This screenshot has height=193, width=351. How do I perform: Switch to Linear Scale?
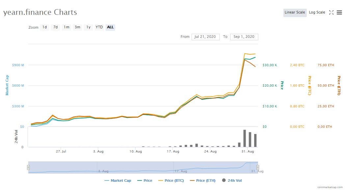click(295, 13)
